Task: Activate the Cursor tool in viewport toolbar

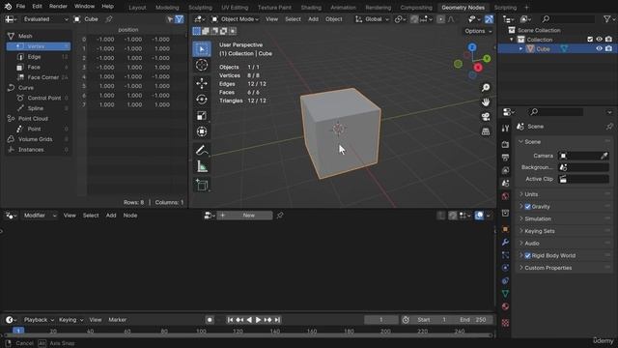Action: [202, 65]
